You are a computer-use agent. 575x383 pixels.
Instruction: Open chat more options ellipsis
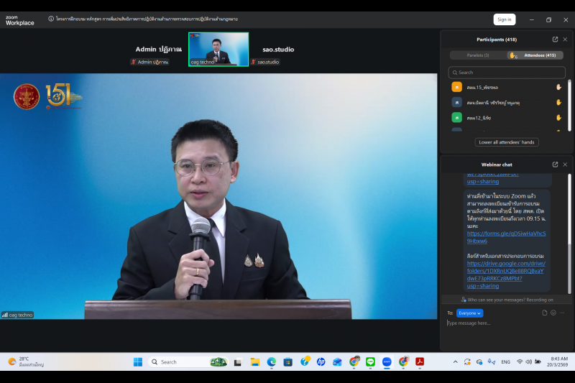[563, 313]
